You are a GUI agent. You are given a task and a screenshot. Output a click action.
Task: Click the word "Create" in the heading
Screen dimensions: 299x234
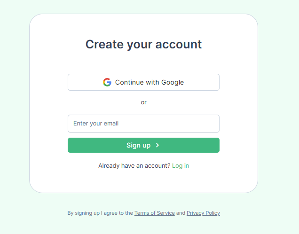pyautogui.click(x=104, y=44)
